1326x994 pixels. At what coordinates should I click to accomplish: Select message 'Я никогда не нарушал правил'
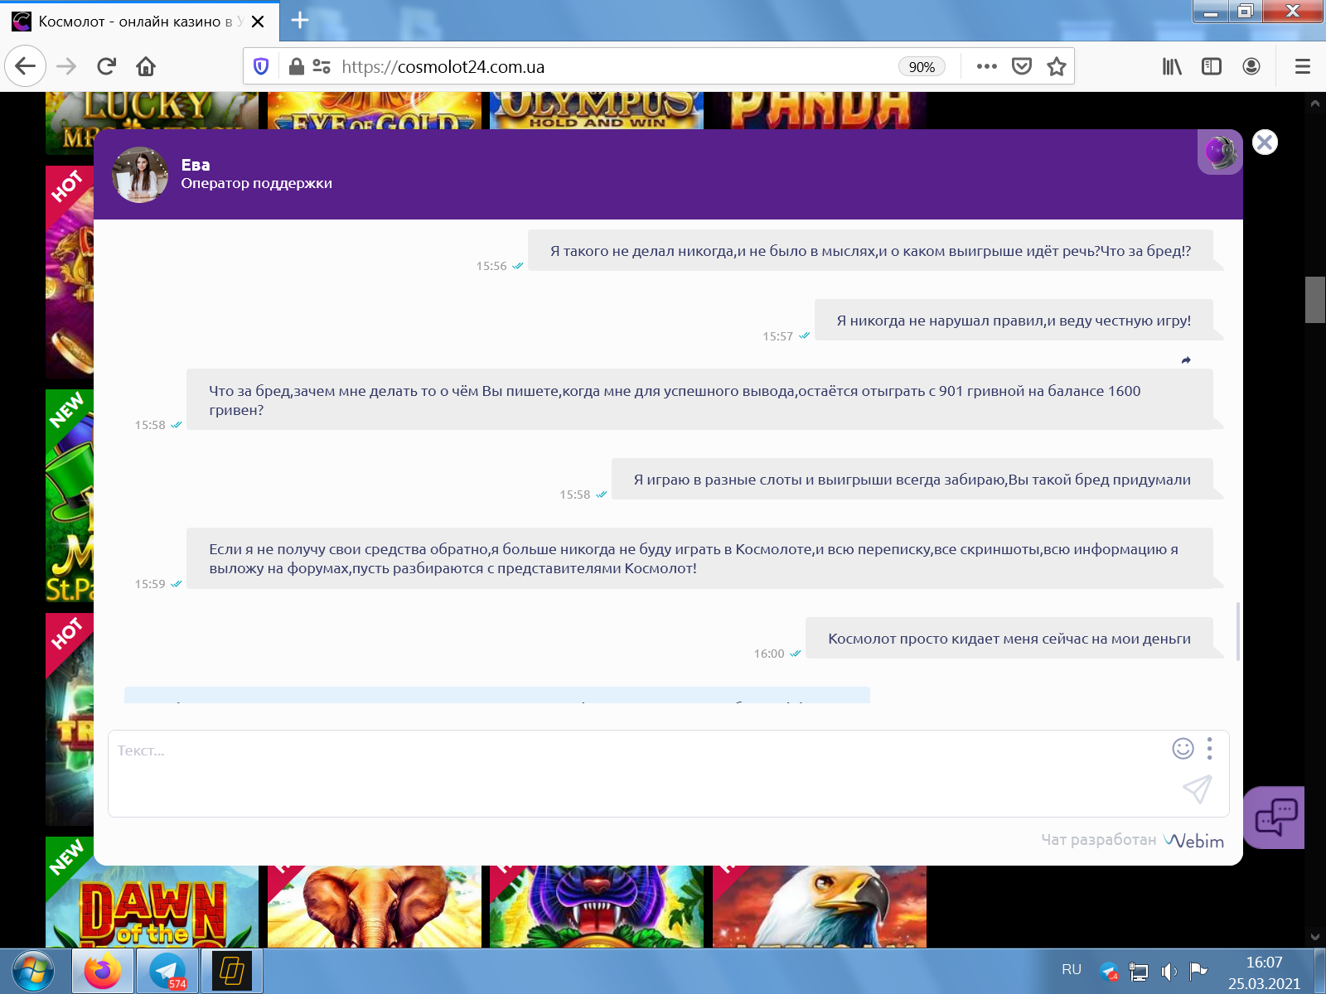tap(1014, 321)
